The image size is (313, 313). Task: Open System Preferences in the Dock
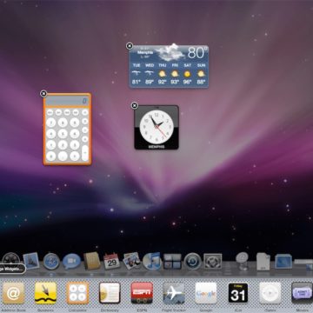213,261
